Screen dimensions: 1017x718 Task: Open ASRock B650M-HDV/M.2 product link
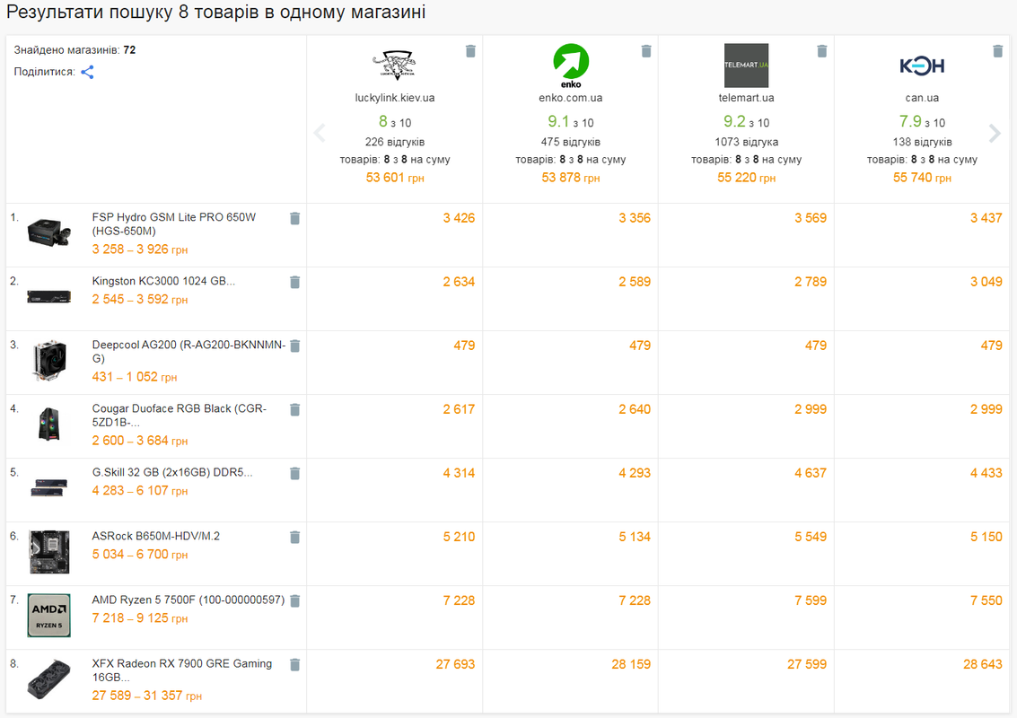(x=155, y=537)
